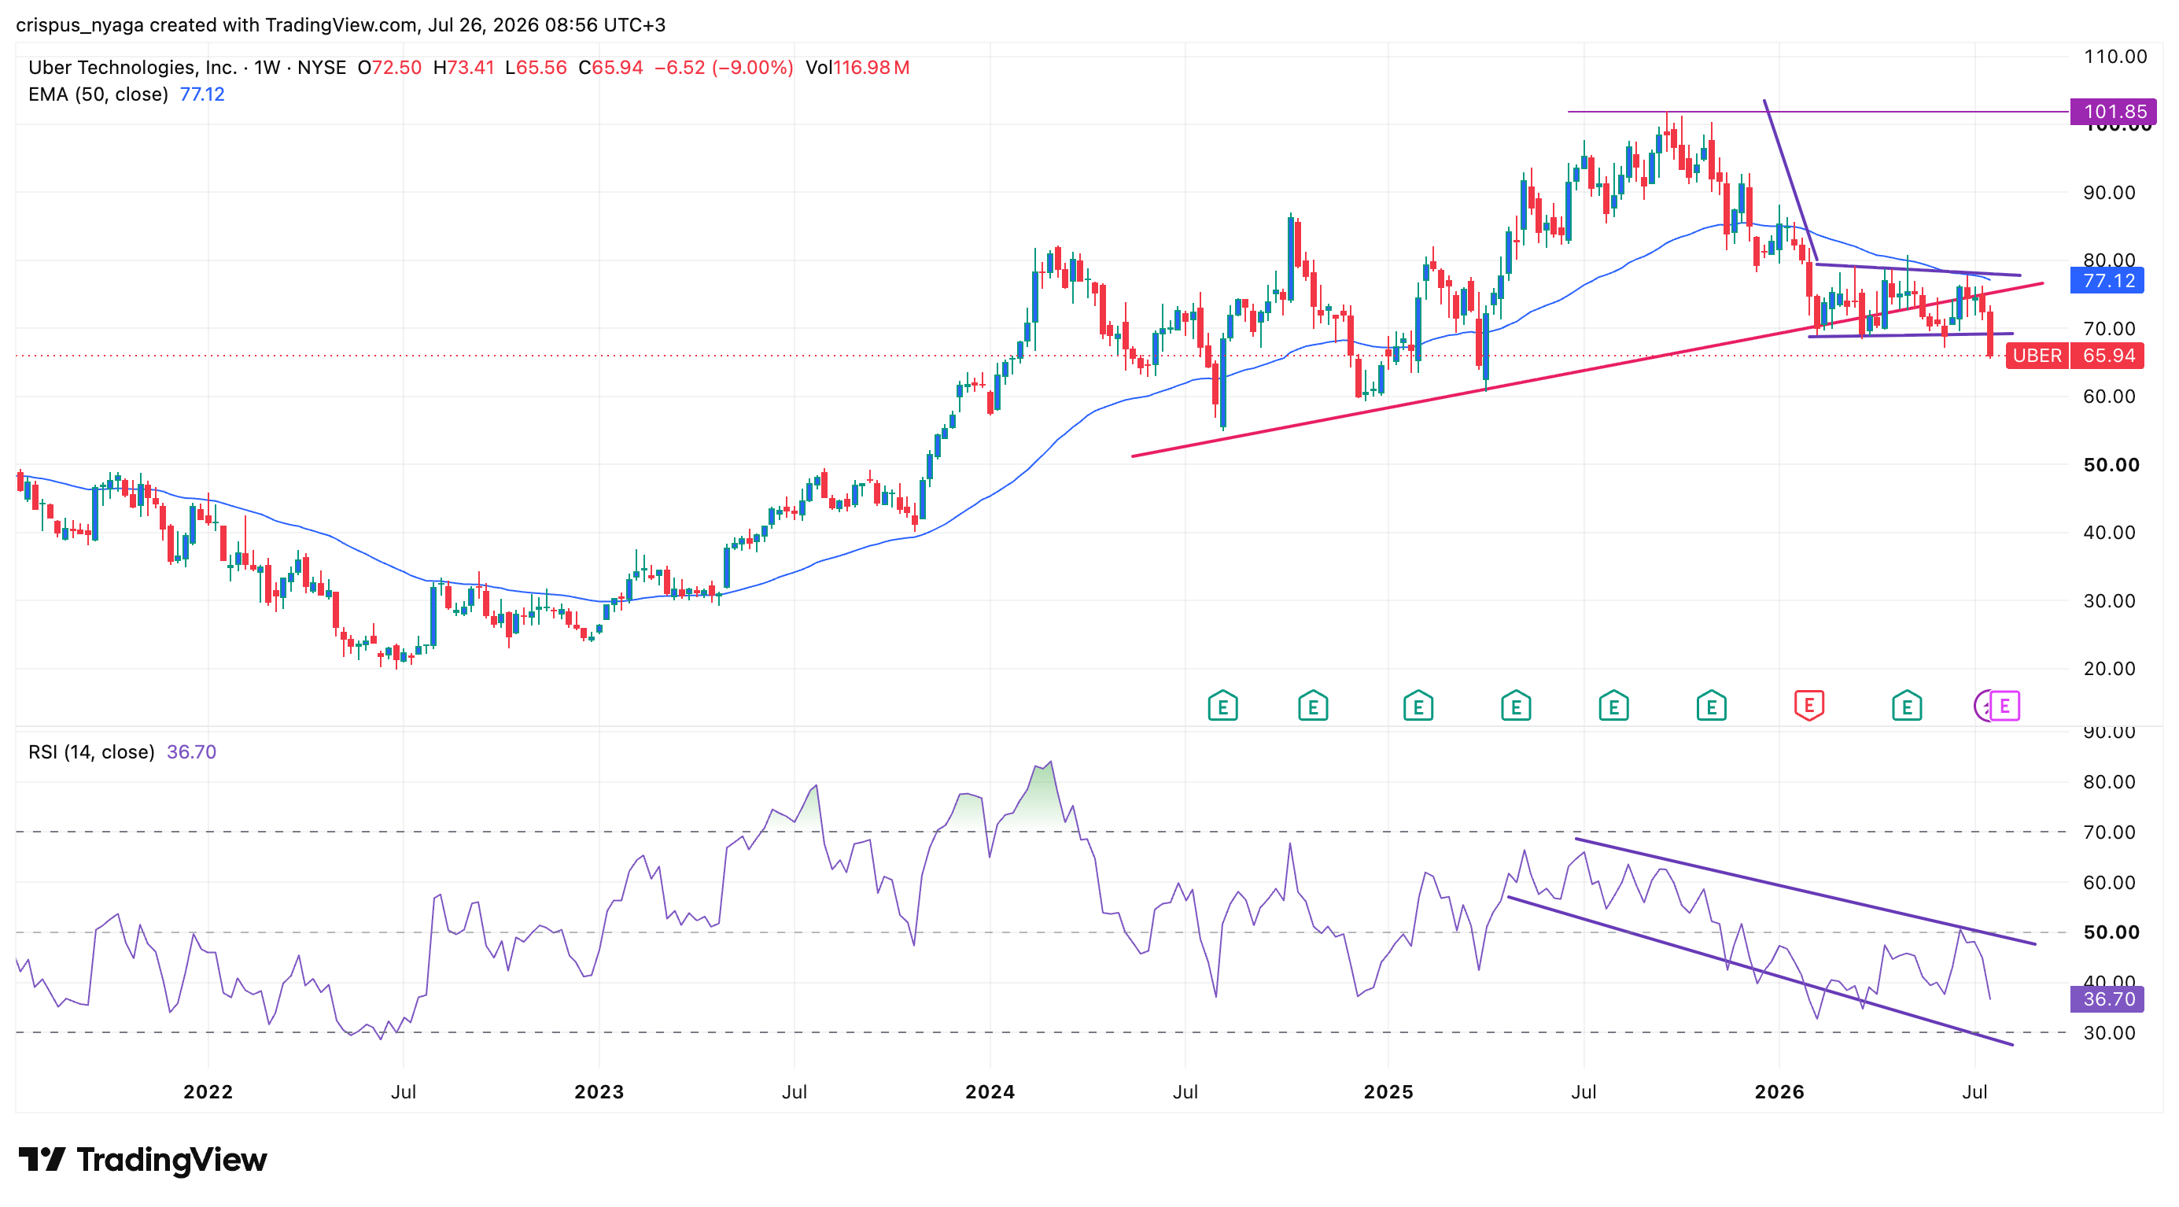Screen dimensions: 2179x1207
Task: Click the magenta upcoming earnings marker icon
Action: pyautogui.click(x=2004, y=704)
